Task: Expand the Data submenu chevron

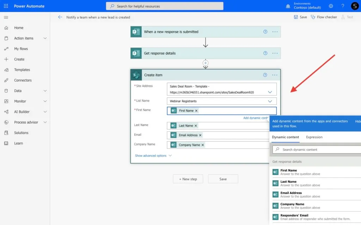Action: (45, 91)
